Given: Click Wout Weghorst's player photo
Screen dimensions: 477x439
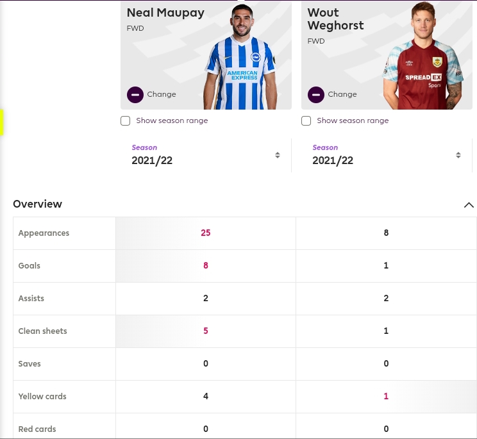Looking at the screenshot, I should (424, 56).
